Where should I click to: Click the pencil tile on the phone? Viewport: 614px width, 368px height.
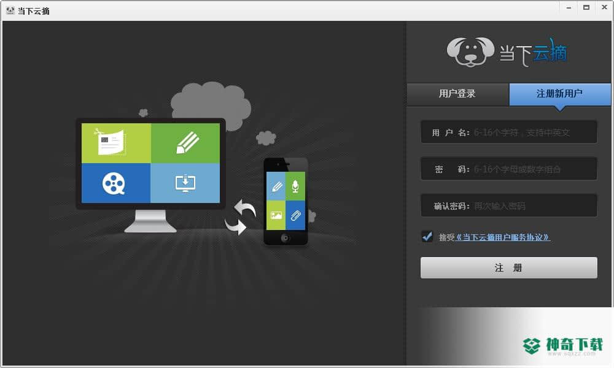pyautogui.click(x=276, y=186)
